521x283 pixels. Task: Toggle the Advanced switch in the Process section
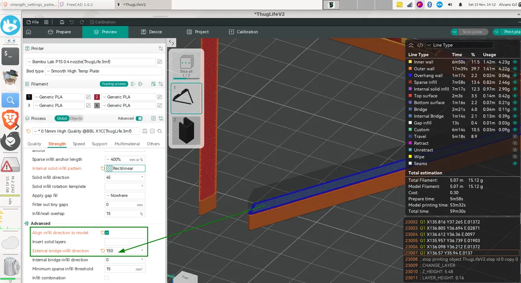[139, 118]
